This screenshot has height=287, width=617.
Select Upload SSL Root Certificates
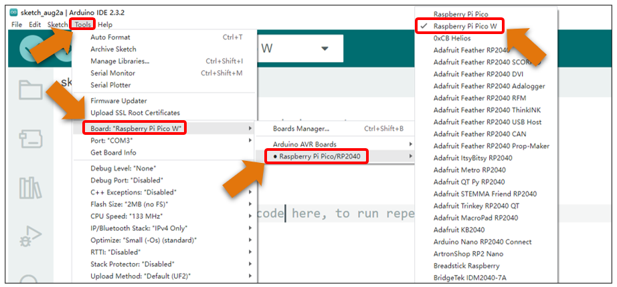click(165, 113)
